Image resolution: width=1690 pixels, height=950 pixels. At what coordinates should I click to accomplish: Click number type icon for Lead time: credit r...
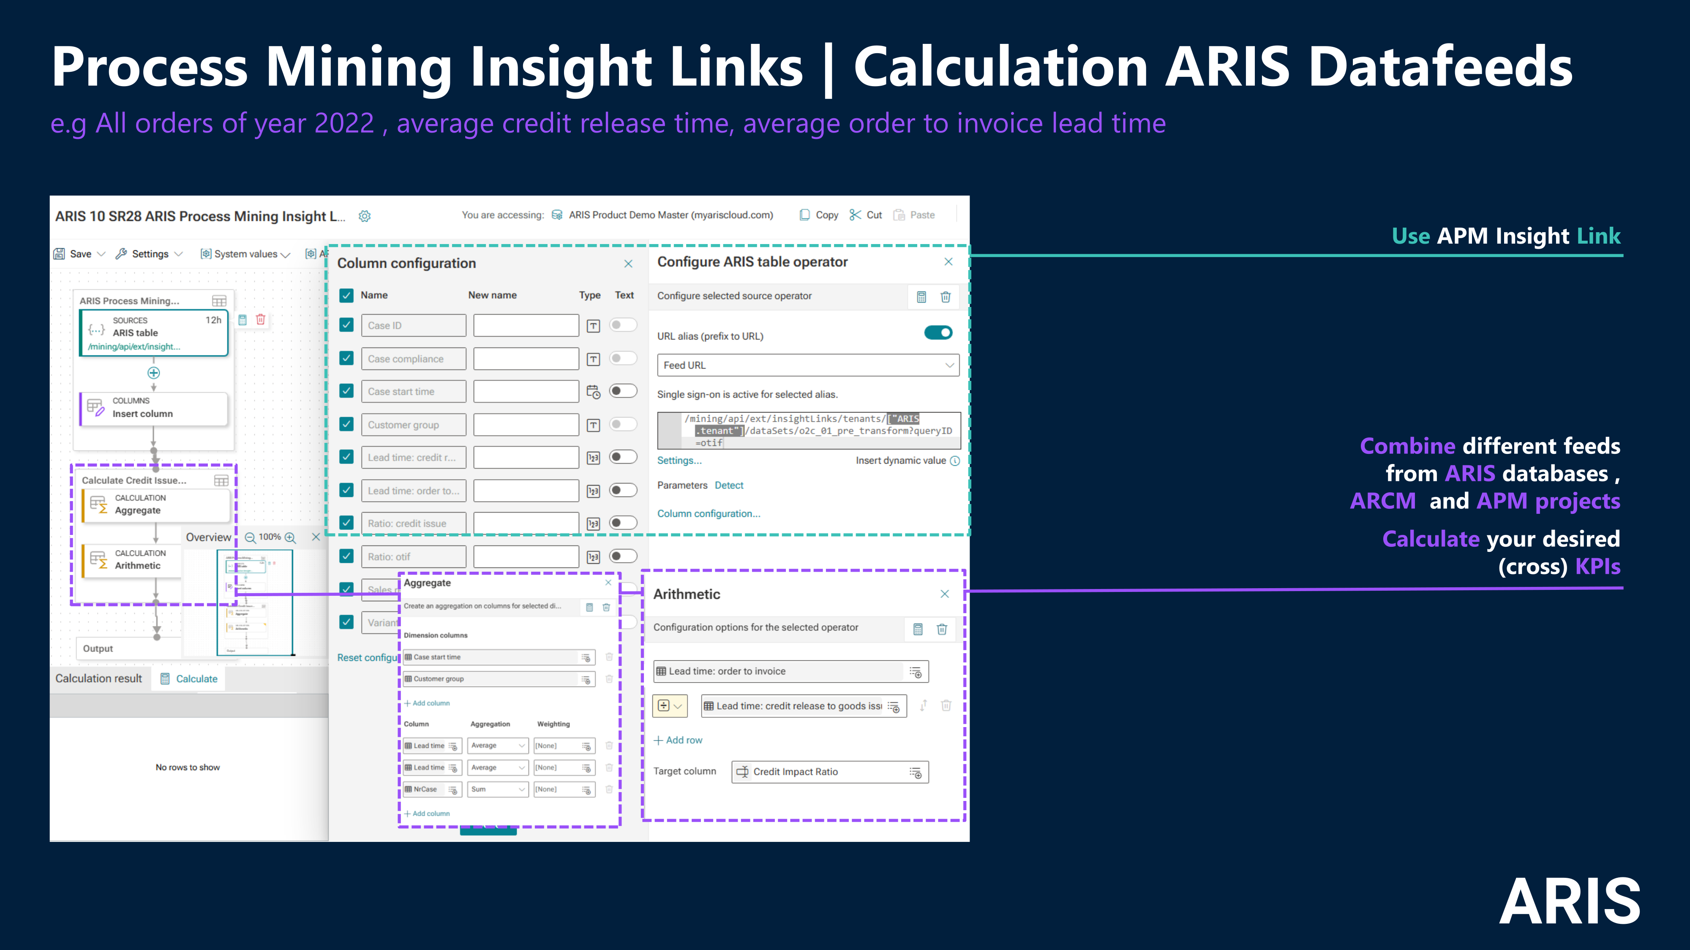(x=593, y=458)
